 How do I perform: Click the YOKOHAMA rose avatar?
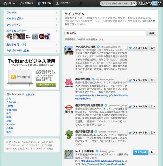[69, 83]
